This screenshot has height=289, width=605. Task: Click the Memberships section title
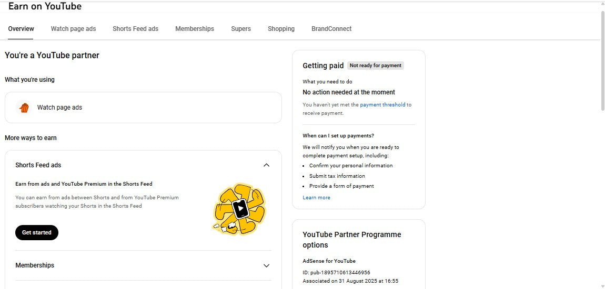35,265
